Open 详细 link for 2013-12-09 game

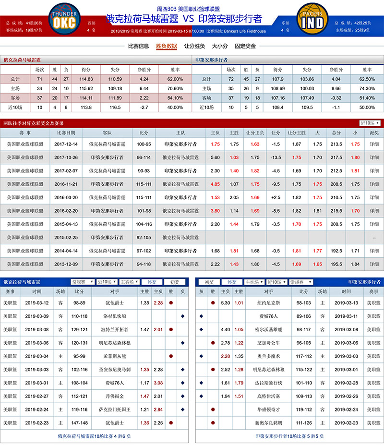pos(374,264)
